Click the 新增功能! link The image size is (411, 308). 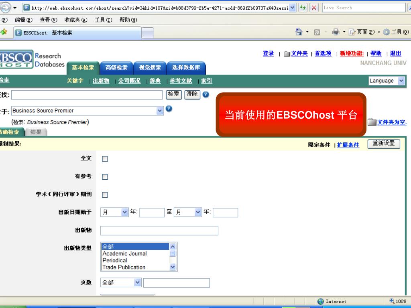point(352,53)
